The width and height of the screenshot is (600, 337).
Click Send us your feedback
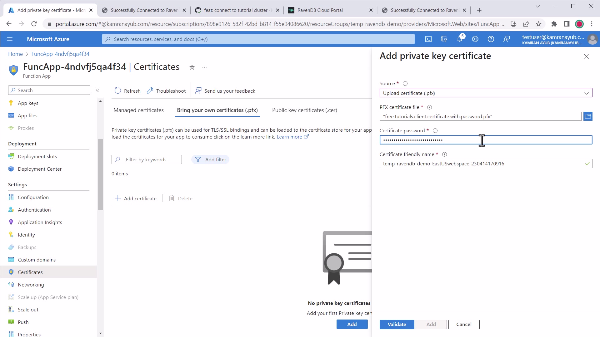[x=225, y=91]
